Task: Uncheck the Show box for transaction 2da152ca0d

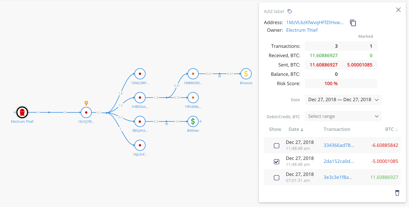Action: (x=276, y=161)
